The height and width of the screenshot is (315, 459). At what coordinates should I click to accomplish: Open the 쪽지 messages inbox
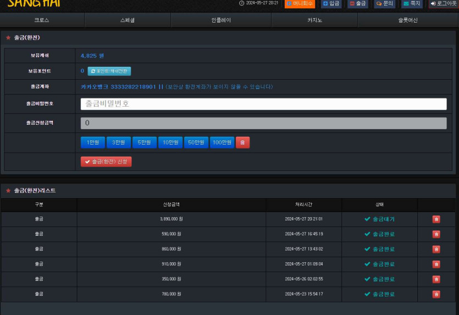[412, 4]
